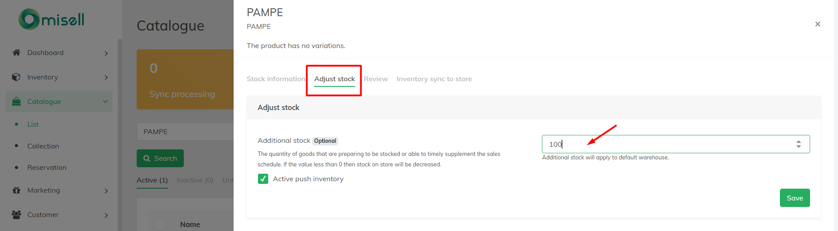This screenshot has width=838, height=231.
Task: Click the Catalogue shopping bag icon
Action: (x=17, y=101)
